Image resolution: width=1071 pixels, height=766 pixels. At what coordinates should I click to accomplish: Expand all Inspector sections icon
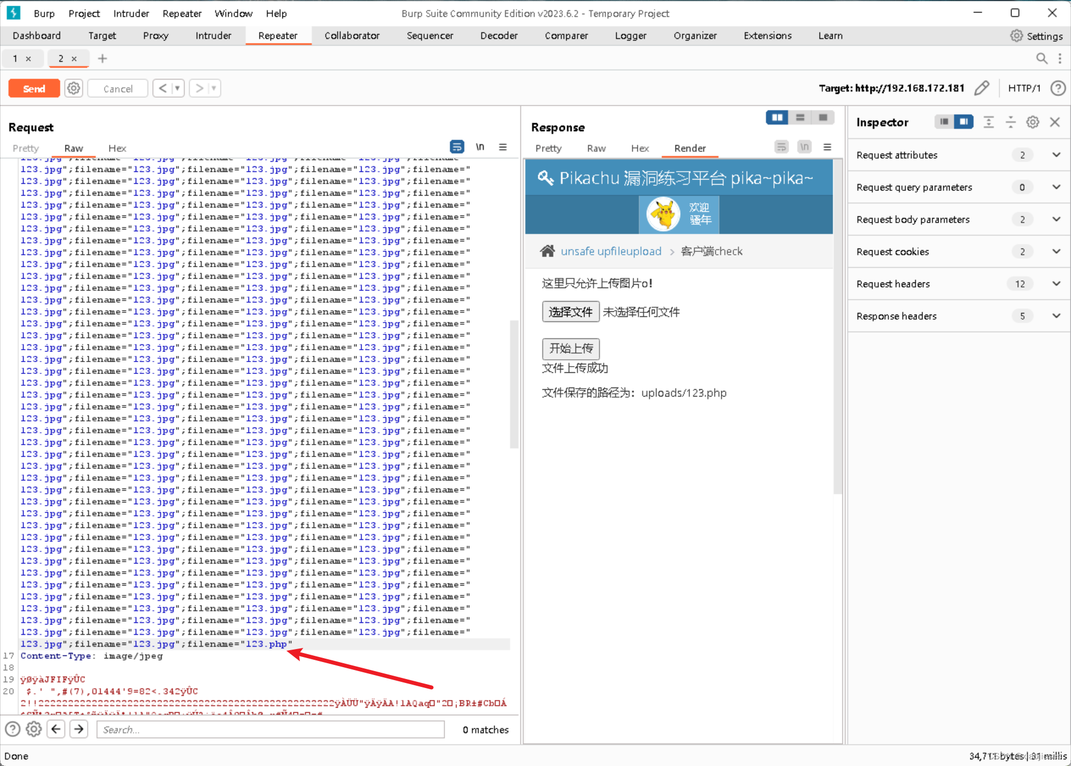pyautogui.click(x=989, y=122)
